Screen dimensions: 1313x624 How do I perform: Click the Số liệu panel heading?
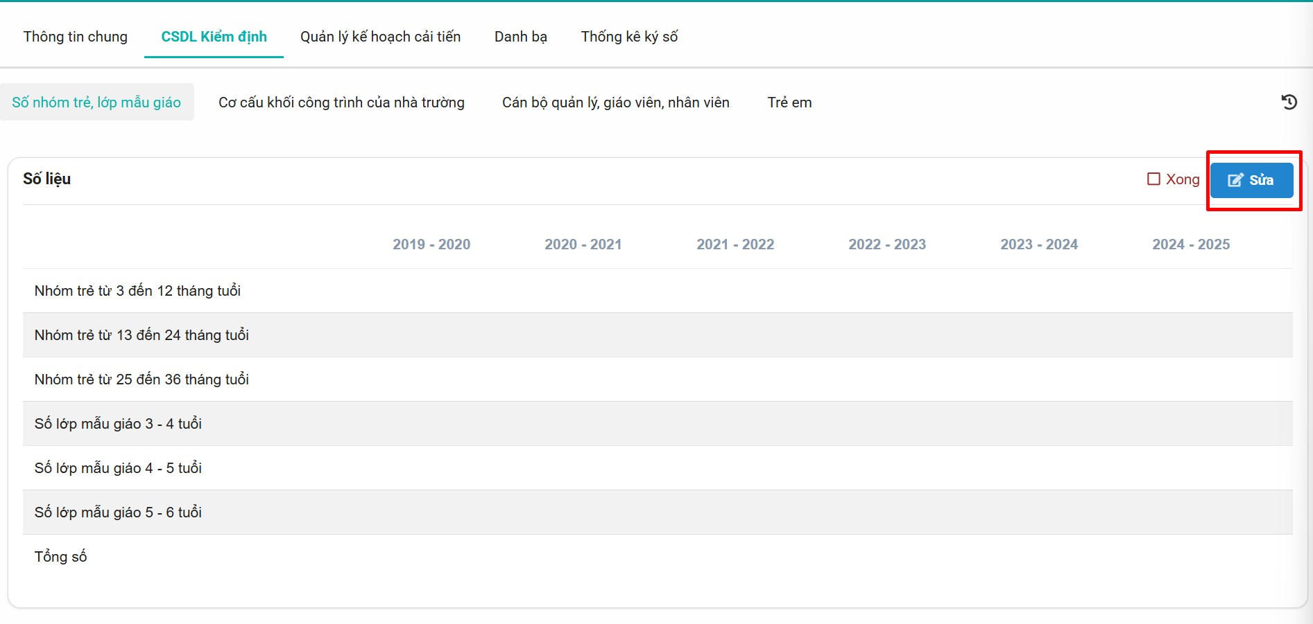(x=47, y=179)
